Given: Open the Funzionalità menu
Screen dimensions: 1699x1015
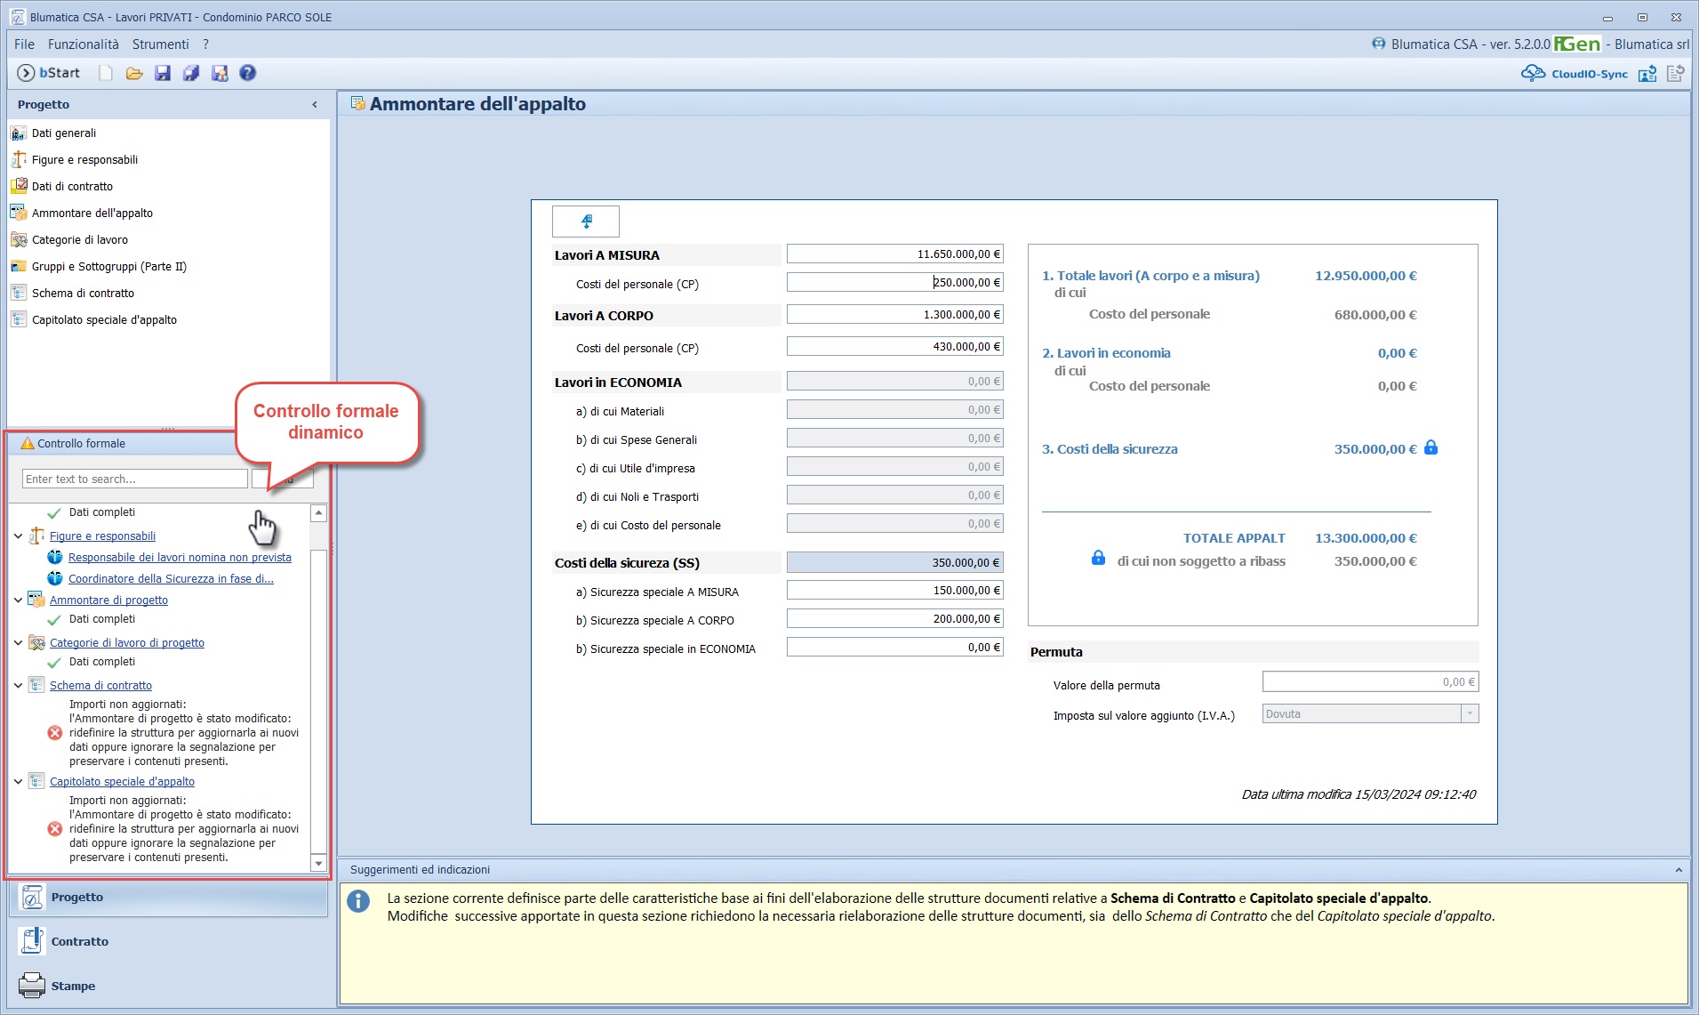Looking at the screenshot, I should tap(83, 44).
